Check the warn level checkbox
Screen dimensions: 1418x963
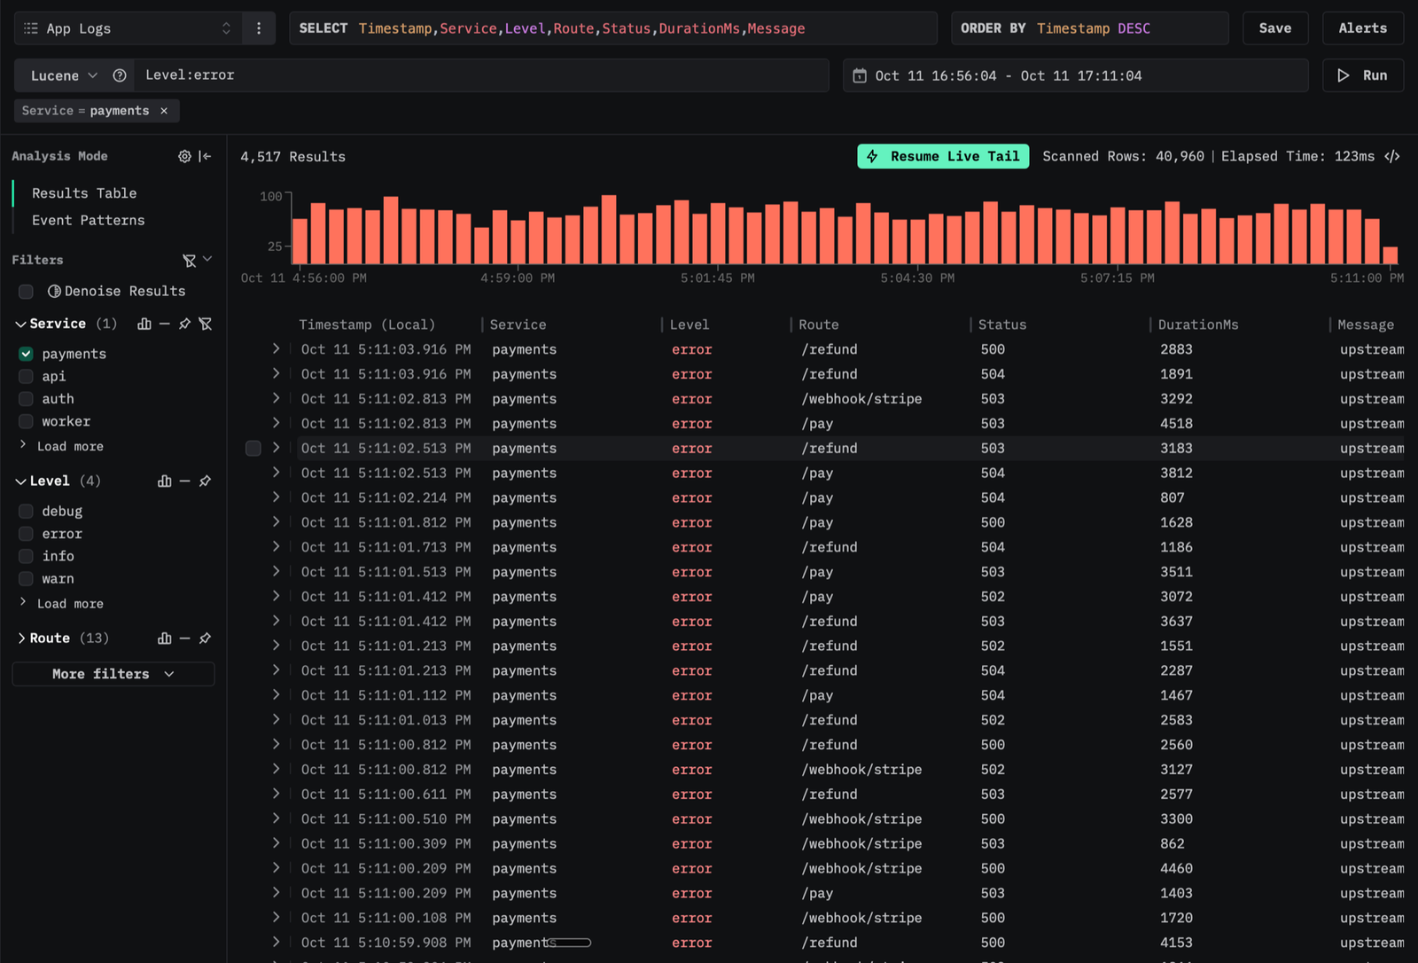[26, 579]
